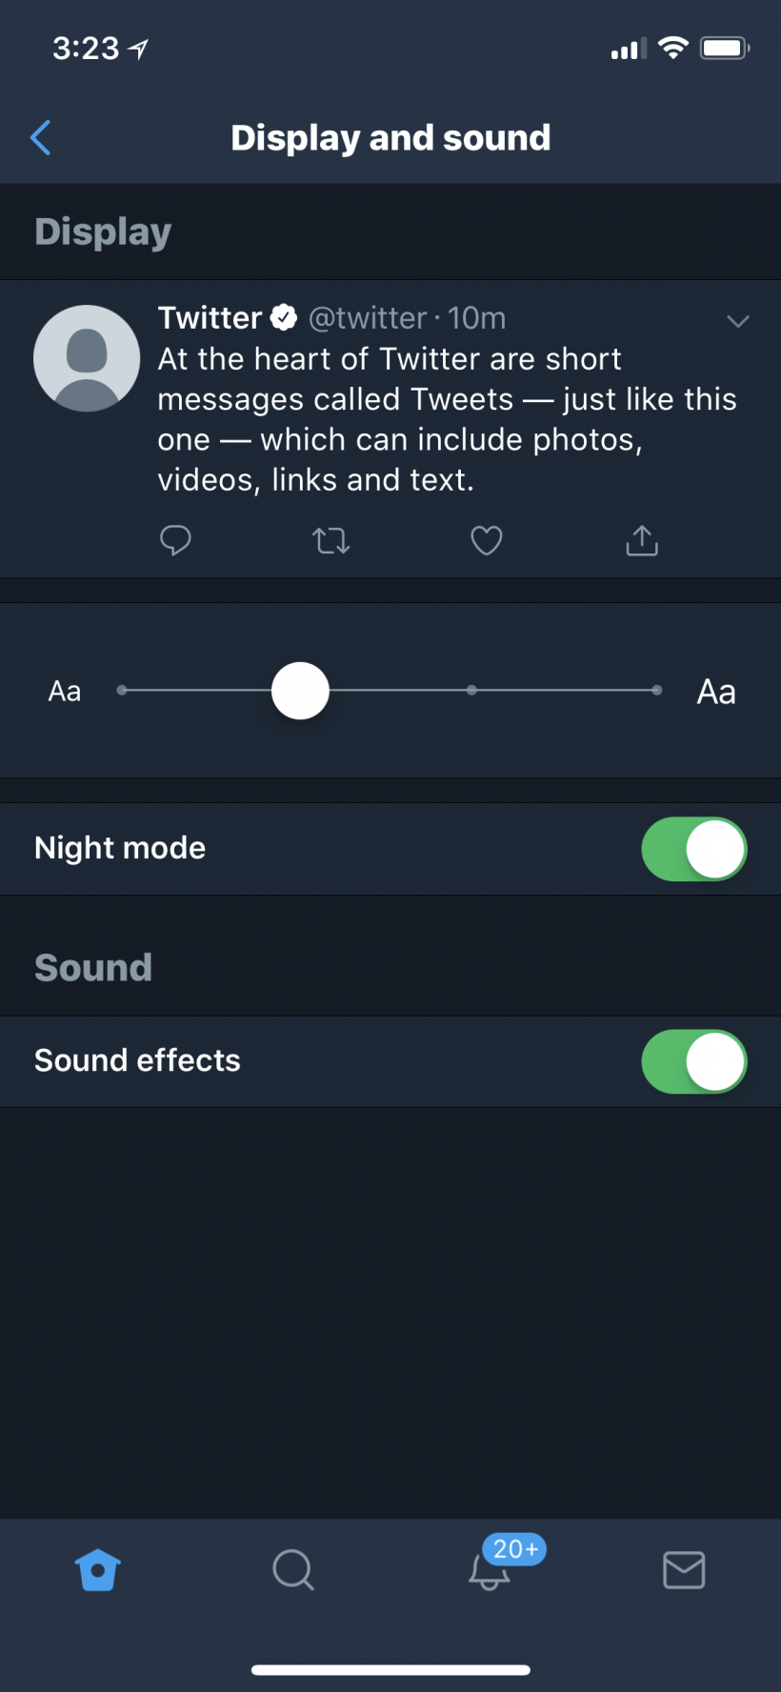Tap the @twitter handle in sample tweet
The width and height of the screenshot is (781, 1692).
pyautogui.click(x=368, y=318)
